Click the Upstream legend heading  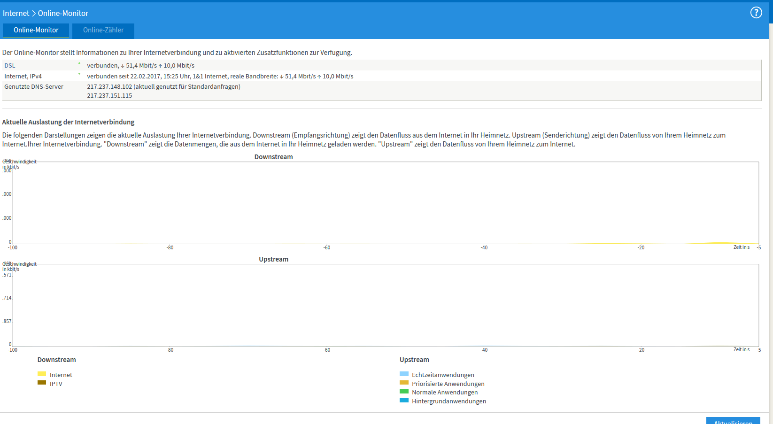click(x=414, y=360)
